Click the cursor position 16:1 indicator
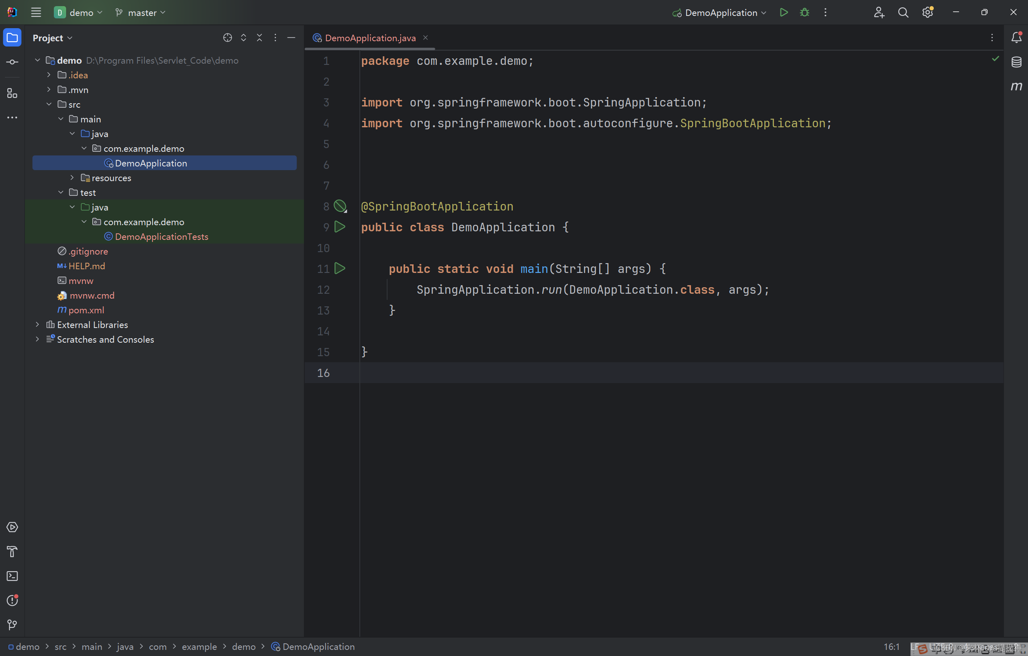Screen dimensions: 1028x656 pos(891,647)
